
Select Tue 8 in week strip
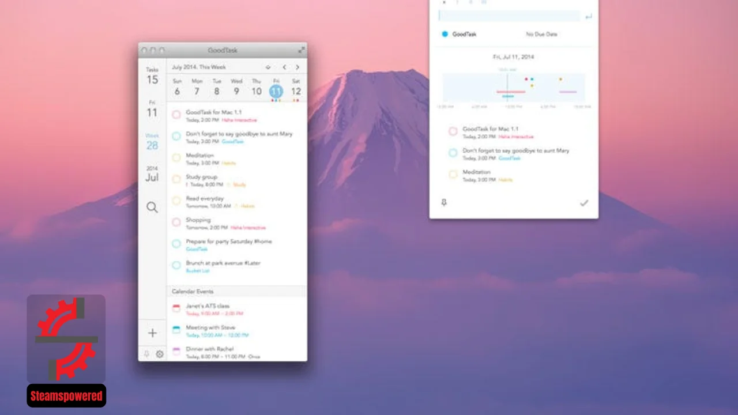point(217,88)
